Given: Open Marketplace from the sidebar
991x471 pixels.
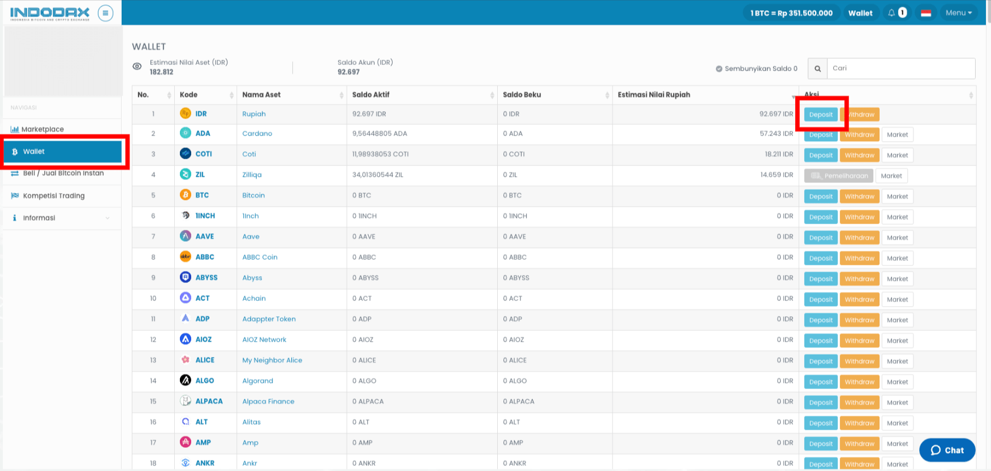Looking at the screenshot, I should point(42,129).
